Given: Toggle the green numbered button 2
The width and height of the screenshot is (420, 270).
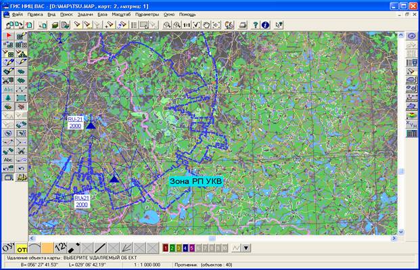Looking at the screenshot, I should tap(172, 248).
